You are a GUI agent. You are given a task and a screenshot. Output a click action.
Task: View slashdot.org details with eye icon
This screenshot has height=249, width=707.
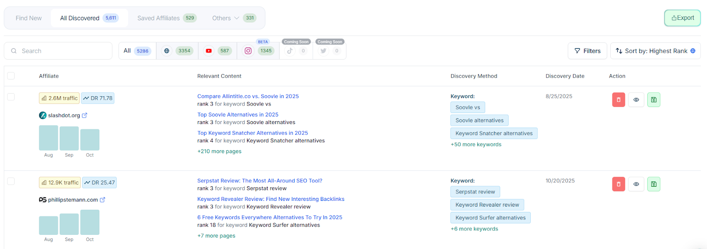tap(636, 100)
